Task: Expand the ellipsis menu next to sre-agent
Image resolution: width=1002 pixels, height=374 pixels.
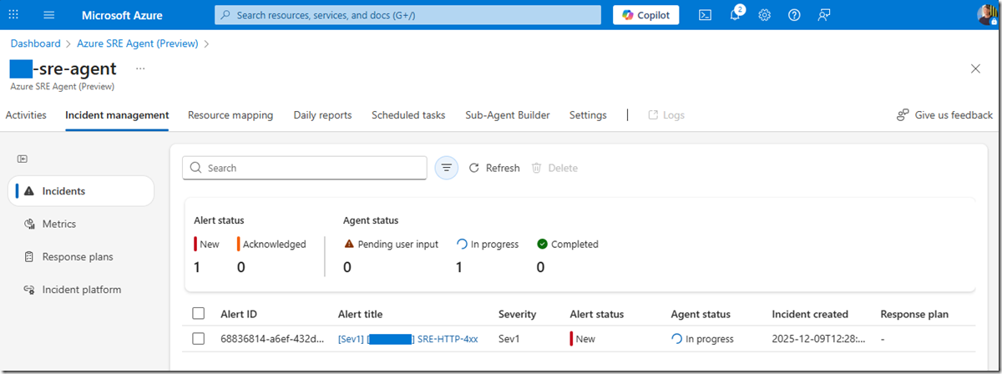Action: [x=140, y=68]
